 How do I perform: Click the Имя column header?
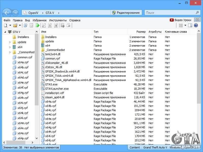click(x=66, y=32)
